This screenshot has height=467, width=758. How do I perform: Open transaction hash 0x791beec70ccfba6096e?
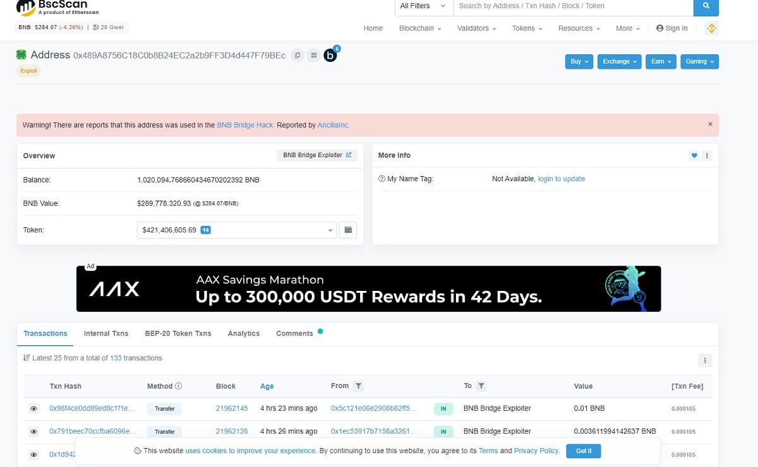[x=92, y=431]
